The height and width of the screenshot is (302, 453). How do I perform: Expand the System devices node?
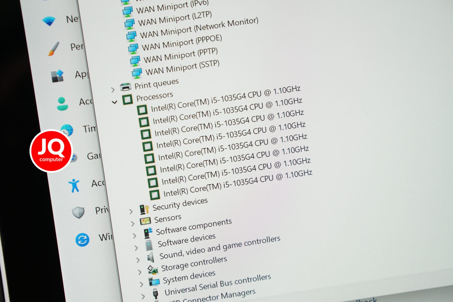[142, 284]
